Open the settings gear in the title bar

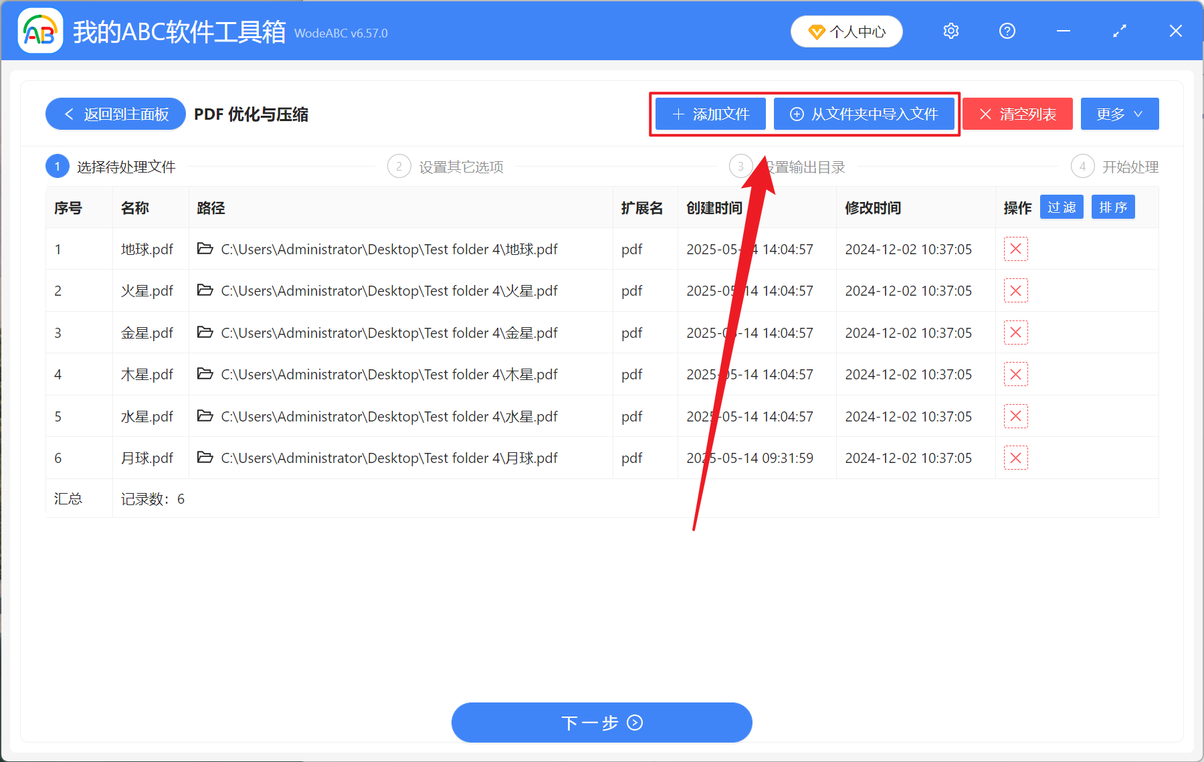(x=950, y=31)
